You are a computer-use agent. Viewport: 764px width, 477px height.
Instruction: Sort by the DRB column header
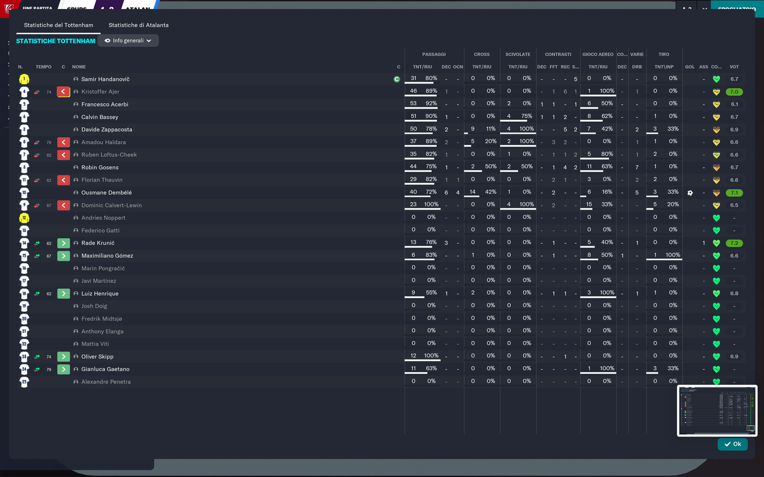(637, 67)
